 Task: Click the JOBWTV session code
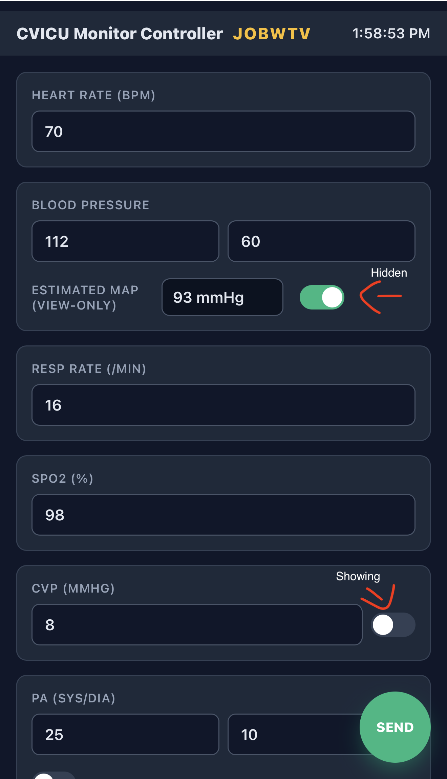[x=271, y=33]
